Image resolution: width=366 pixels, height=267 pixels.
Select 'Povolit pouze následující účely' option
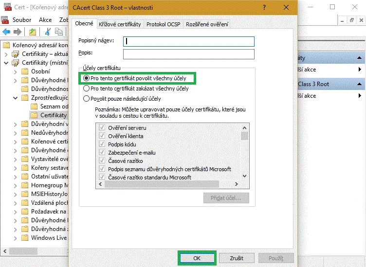[87, 99]
